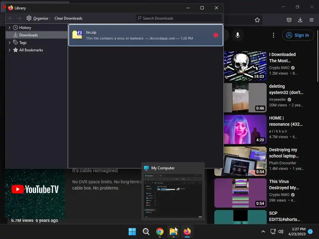Open Save to Pocket icon in Firefox
Image resolution: width=319 pixels, height=239 pixels.
tap(289, 20)
